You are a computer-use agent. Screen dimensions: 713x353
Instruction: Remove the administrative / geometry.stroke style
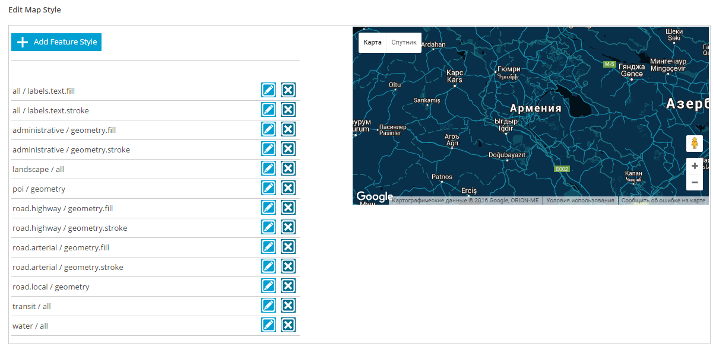(x=288, y=149)
